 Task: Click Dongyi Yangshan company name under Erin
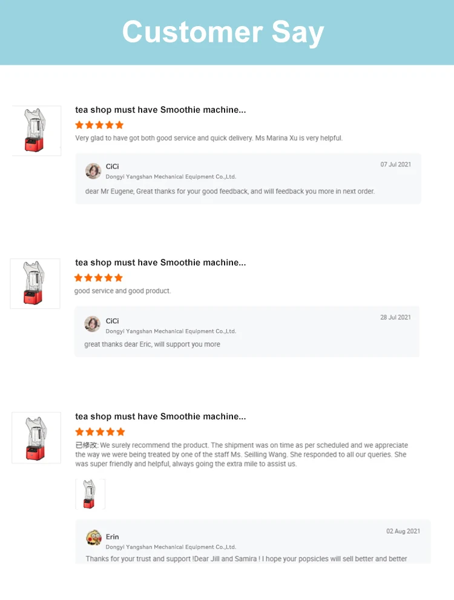point(171,547)
